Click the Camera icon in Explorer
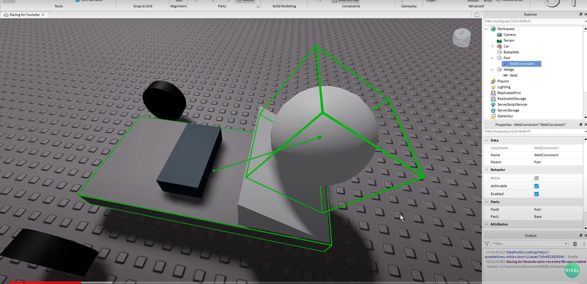The image size is (587, 284). 499,35
